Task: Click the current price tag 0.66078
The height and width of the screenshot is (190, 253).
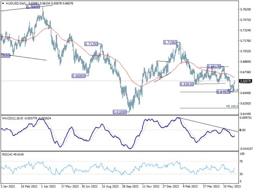Action: click(245, 81)
